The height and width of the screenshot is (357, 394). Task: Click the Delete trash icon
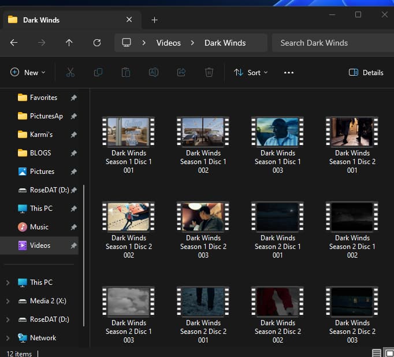(x=209, y=73)
